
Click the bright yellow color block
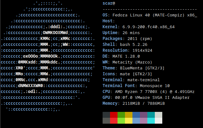pyautogui.click(x=129, y=121)
